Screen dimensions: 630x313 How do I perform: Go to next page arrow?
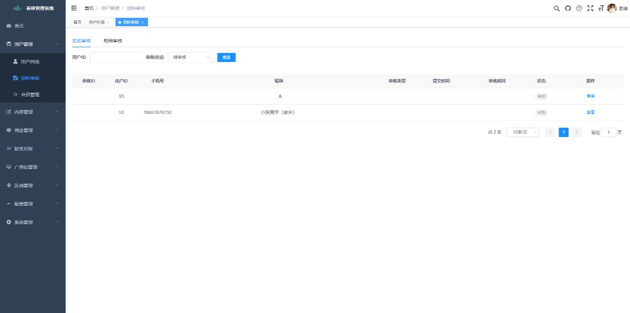[x=577, y=132]
